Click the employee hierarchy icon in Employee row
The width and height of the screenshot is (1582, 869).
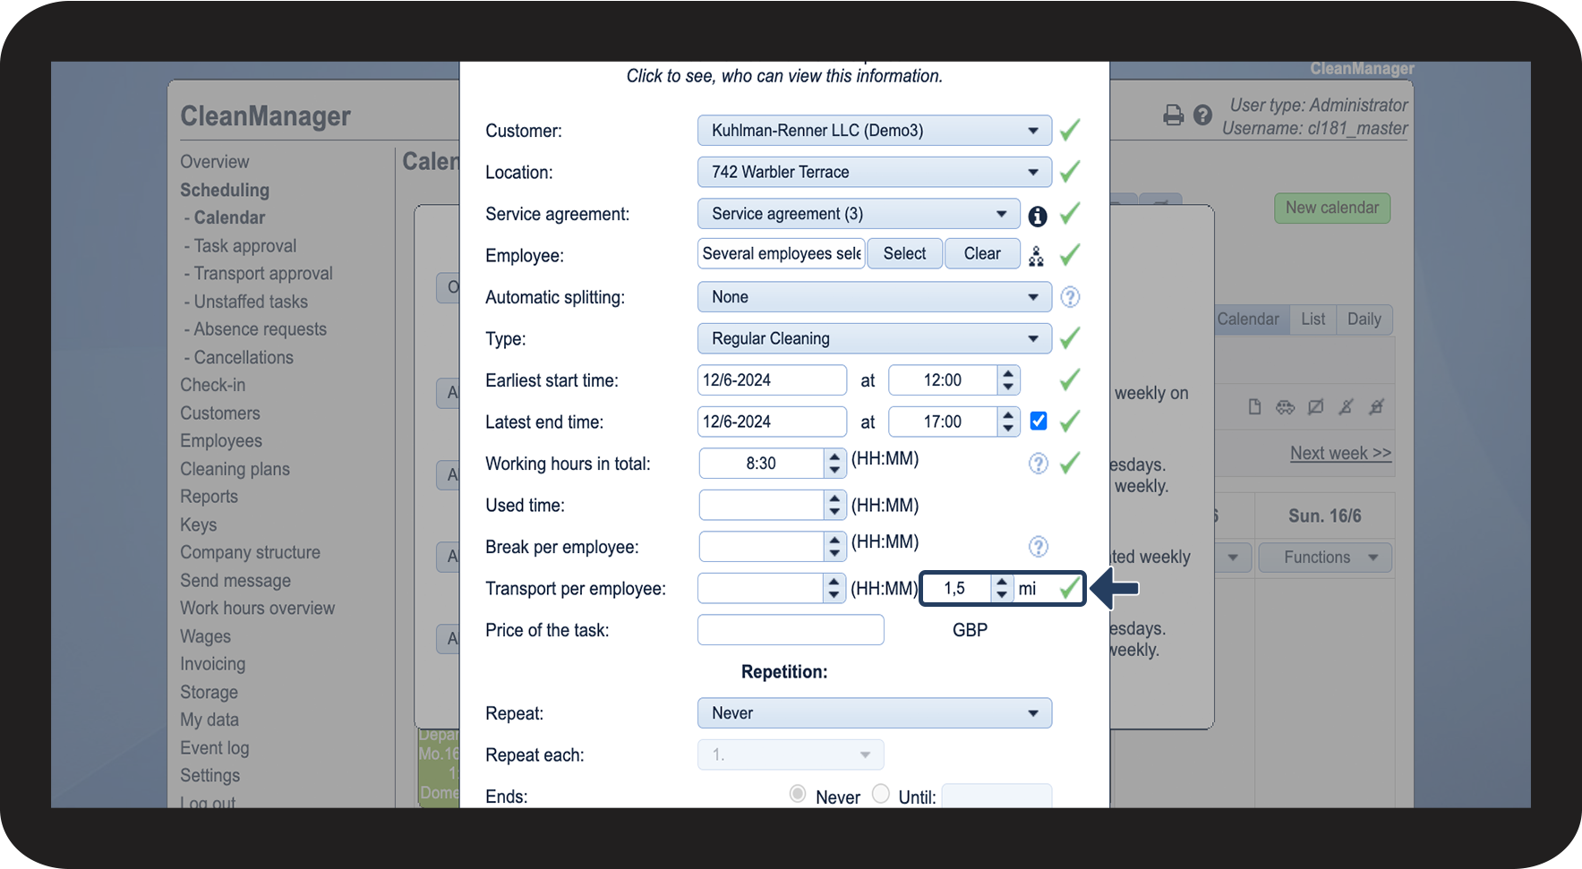click(x=1037, y=257)
